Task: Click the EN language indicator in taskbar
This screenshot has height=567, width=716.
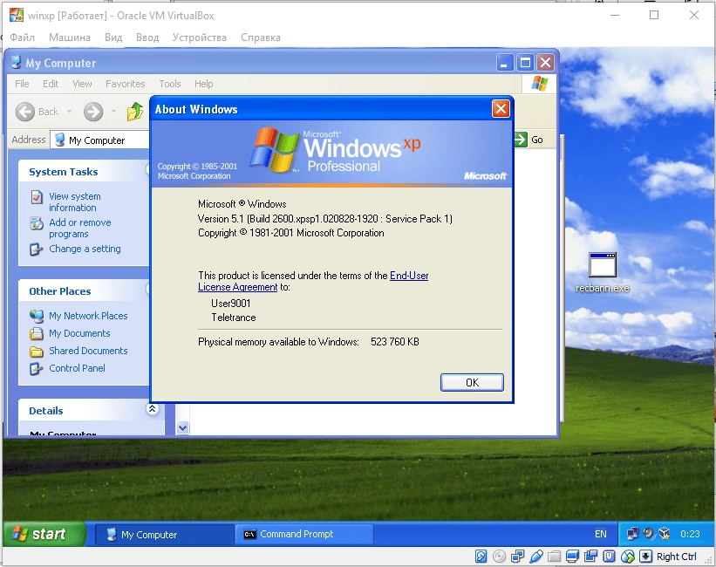Action: click(x=601, y=534)
